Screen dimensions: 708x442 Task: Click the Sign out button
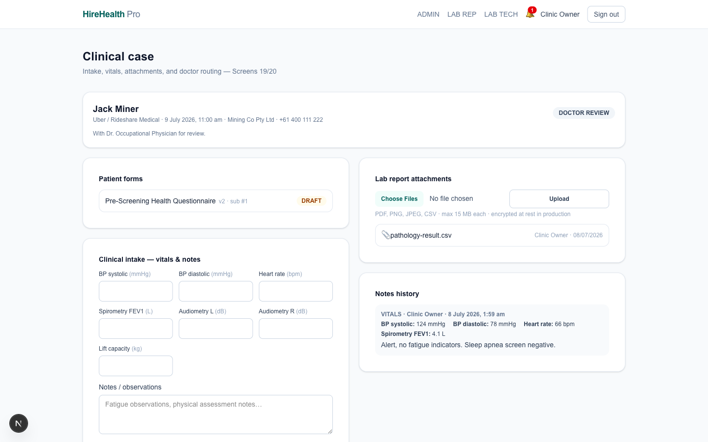[x=606, y=14]
